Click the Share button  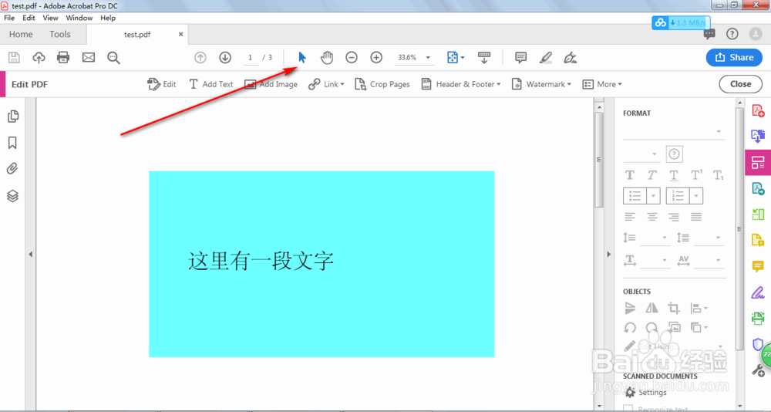point(734,58)
